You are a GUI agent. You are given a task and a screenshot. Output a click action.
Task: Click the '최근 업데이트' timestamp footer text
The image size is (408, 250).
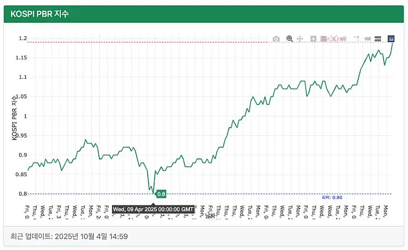[x=69, y=236]
